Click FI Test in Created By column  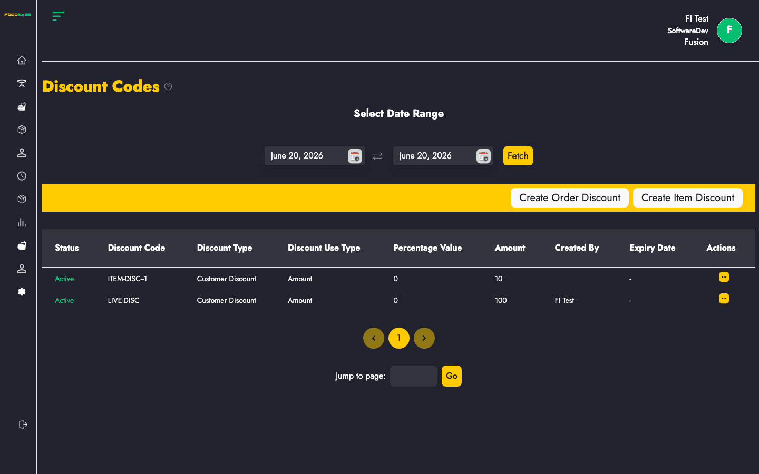pyautogui.click(x=565, y=301)
